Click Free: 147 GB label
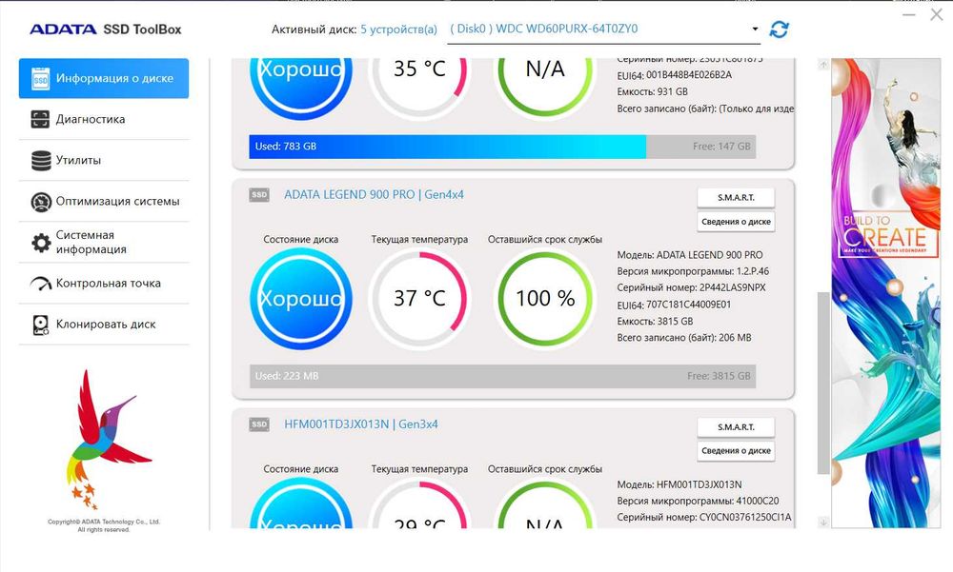Screen dimensions: 953x572 pyautogui.click(x=721, y=147)
